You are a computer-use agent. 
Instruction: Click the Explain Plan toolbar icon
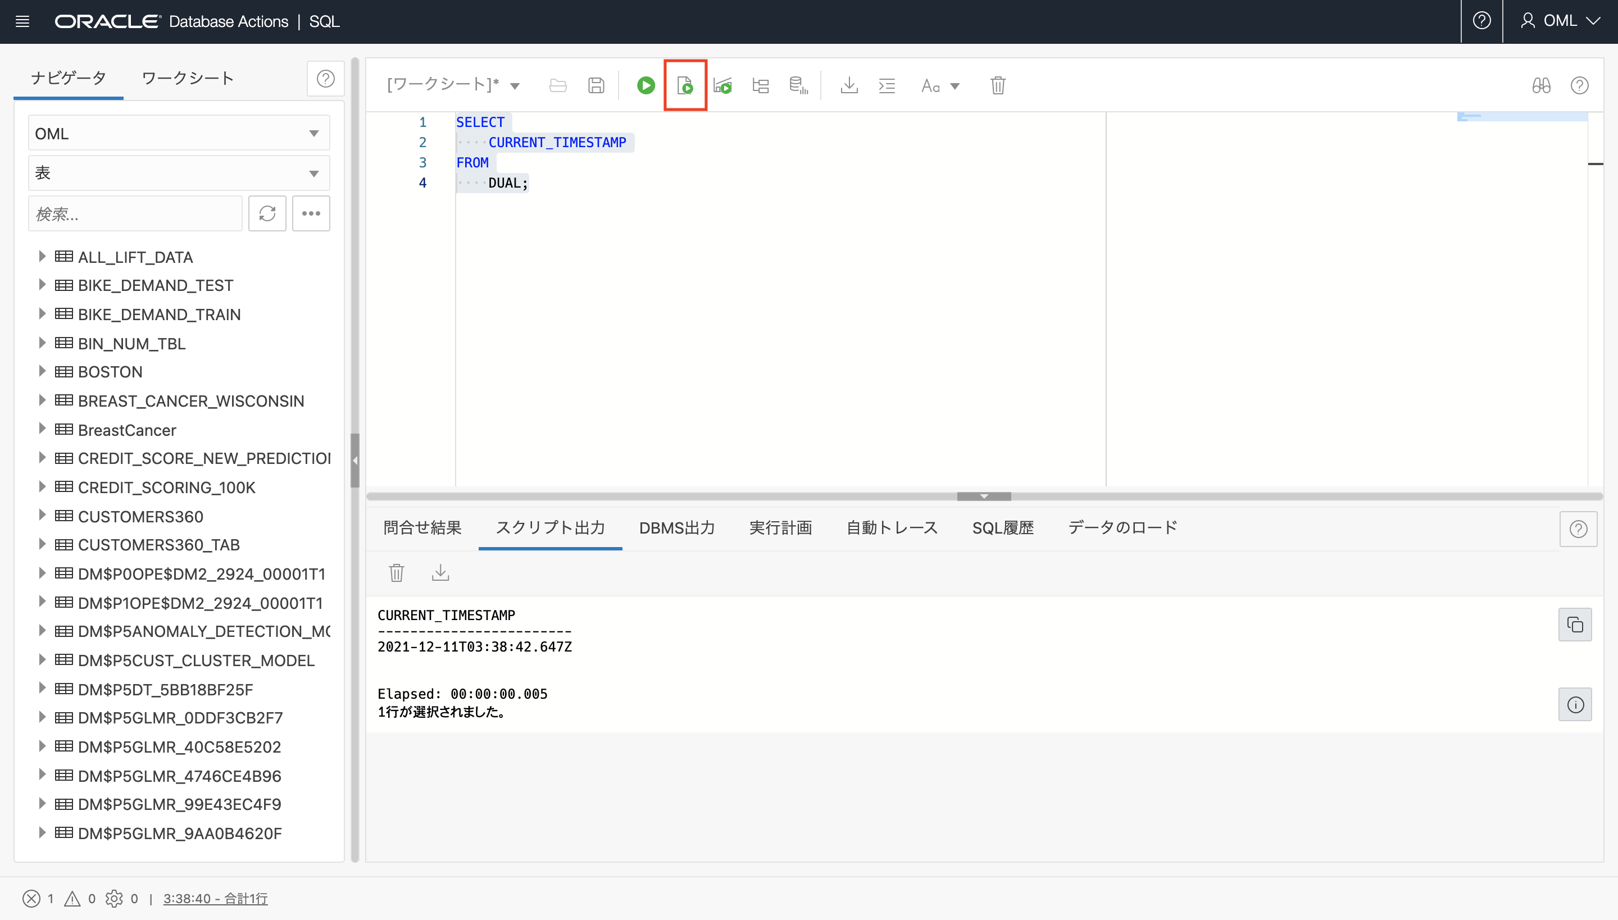(760, 85)
